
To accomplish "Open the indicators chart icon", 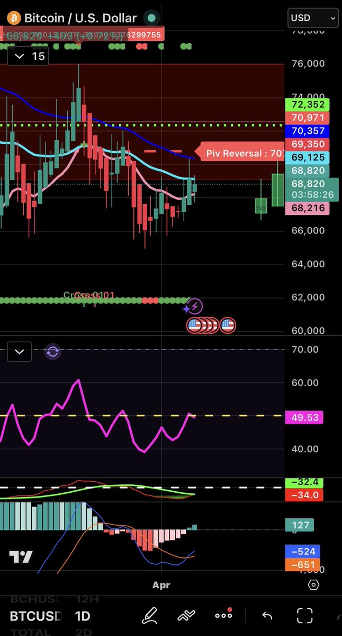I will click(x=186, y=616).
